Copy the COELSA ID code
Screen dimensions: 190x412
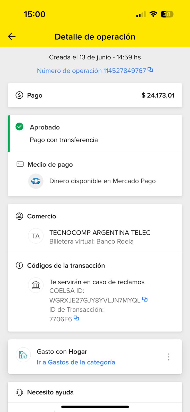tap(145, 299)
